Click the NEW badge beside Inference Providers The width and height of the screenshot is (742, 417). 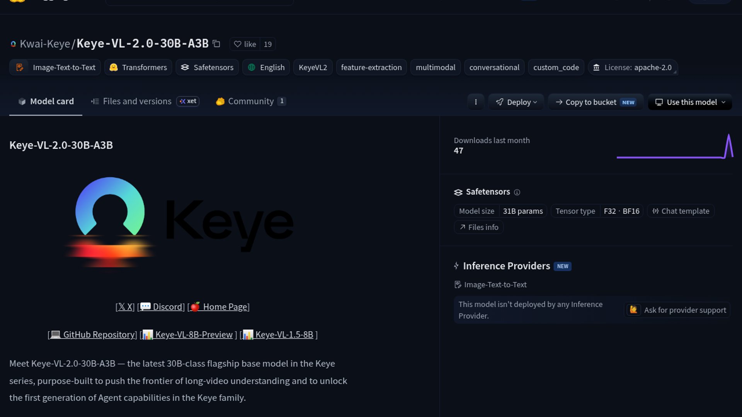click(563, 266)
